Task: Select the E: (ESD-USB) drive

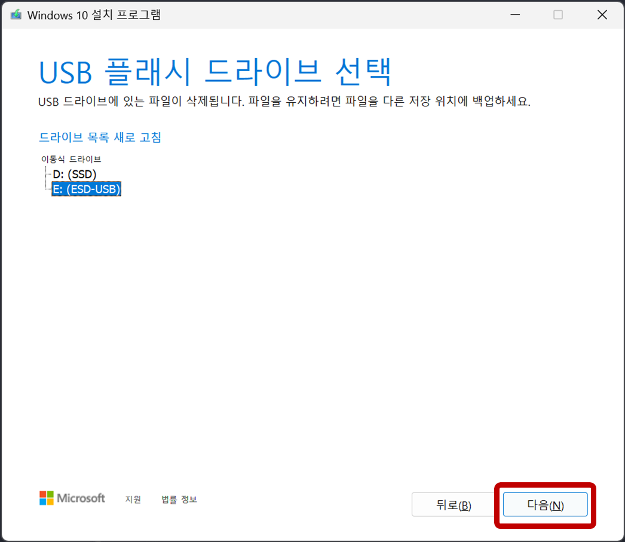Action: (x=87, y=189)
